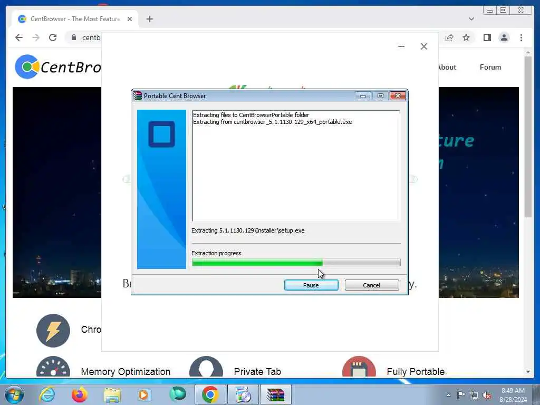Launch Internet Explorer from taskbar
540x405 pixels.
point(47,394)
